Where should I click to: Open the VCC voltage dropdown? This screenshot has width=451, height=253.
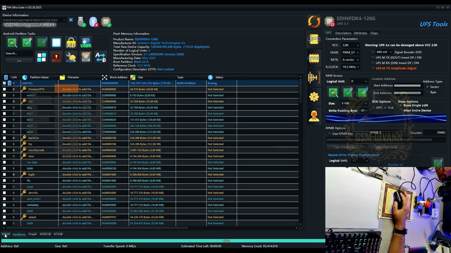[350, 45]
